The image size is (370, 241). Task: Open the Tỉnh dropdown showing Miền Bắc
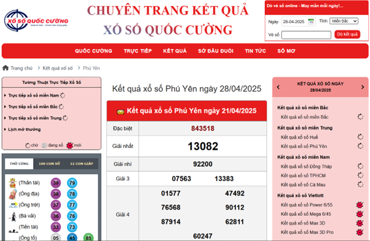(344, 21)
